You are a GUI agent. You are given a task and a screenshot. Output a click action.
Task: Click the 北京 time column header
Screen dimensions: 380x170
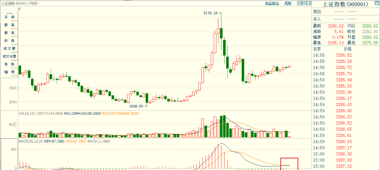click(x=317, y=49)
